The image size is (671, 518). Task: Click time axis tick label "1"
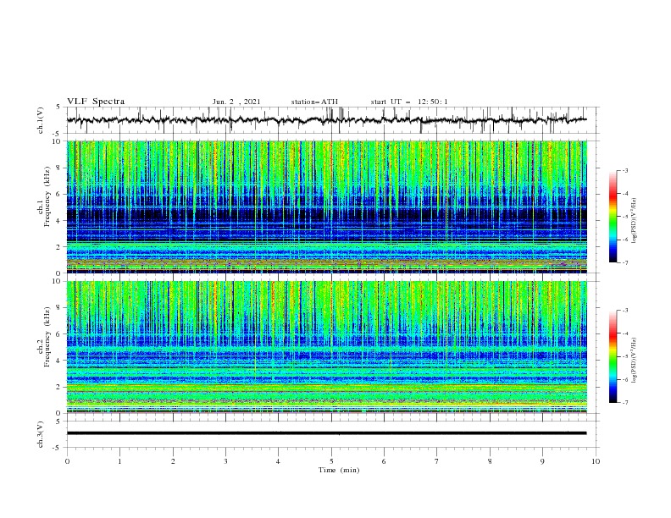tap(119, 461)
